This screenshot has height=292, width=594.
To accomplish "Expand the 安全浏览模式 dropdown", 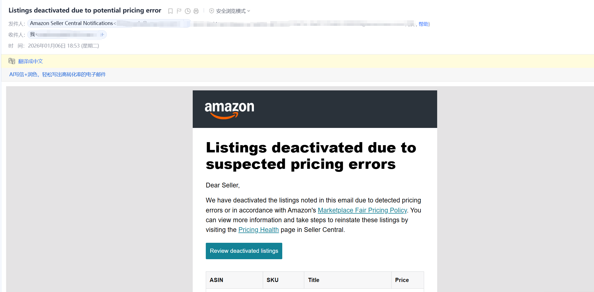I will 248,11.
